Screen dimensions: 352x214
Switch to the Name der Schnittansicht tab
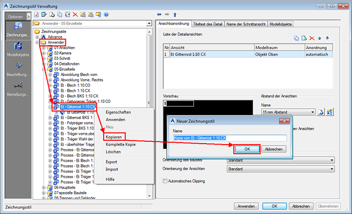[246, 24]
